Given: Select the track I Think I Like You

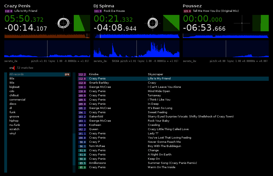Looking at the screenshot, I should click(173, 100).
